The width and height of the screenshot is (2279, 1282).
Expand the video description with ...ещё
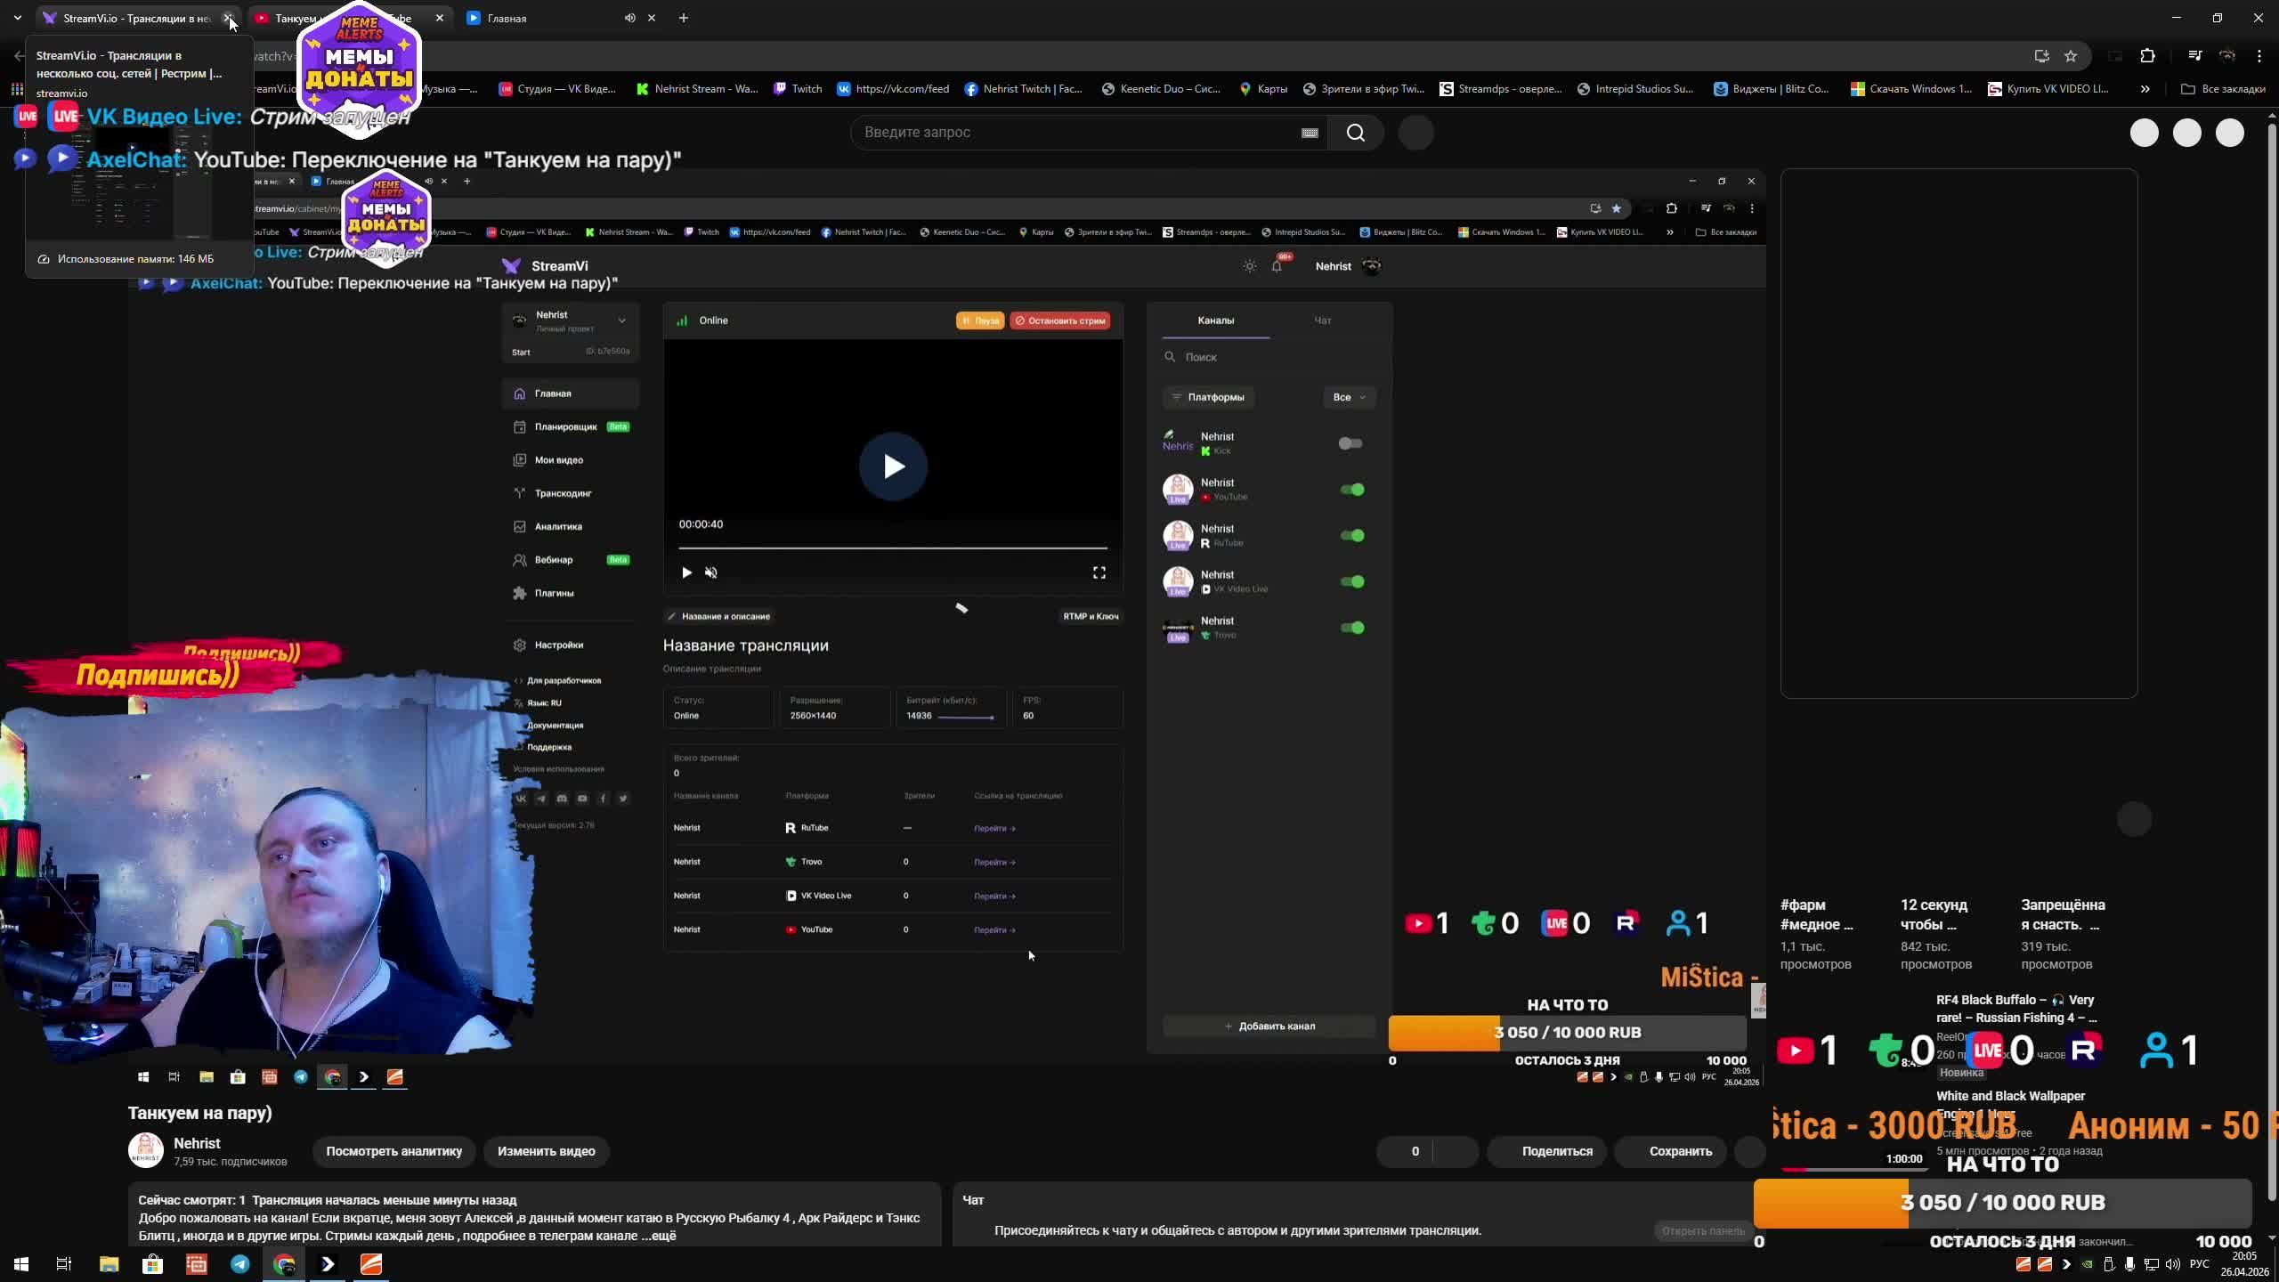pos(659,1236)
